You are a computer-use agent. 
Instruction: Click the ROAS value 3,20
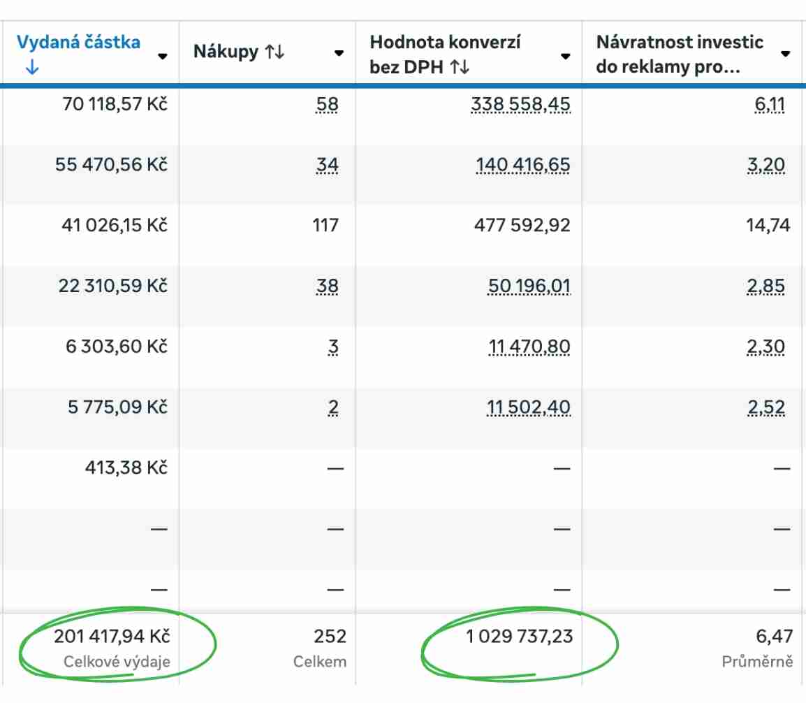pos(766,164)
